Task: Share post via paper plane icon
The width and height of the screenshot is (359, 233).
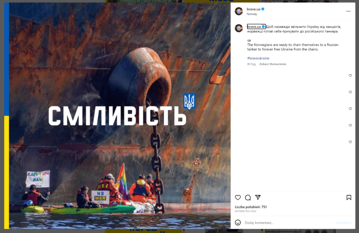Action: coord(258,197)
